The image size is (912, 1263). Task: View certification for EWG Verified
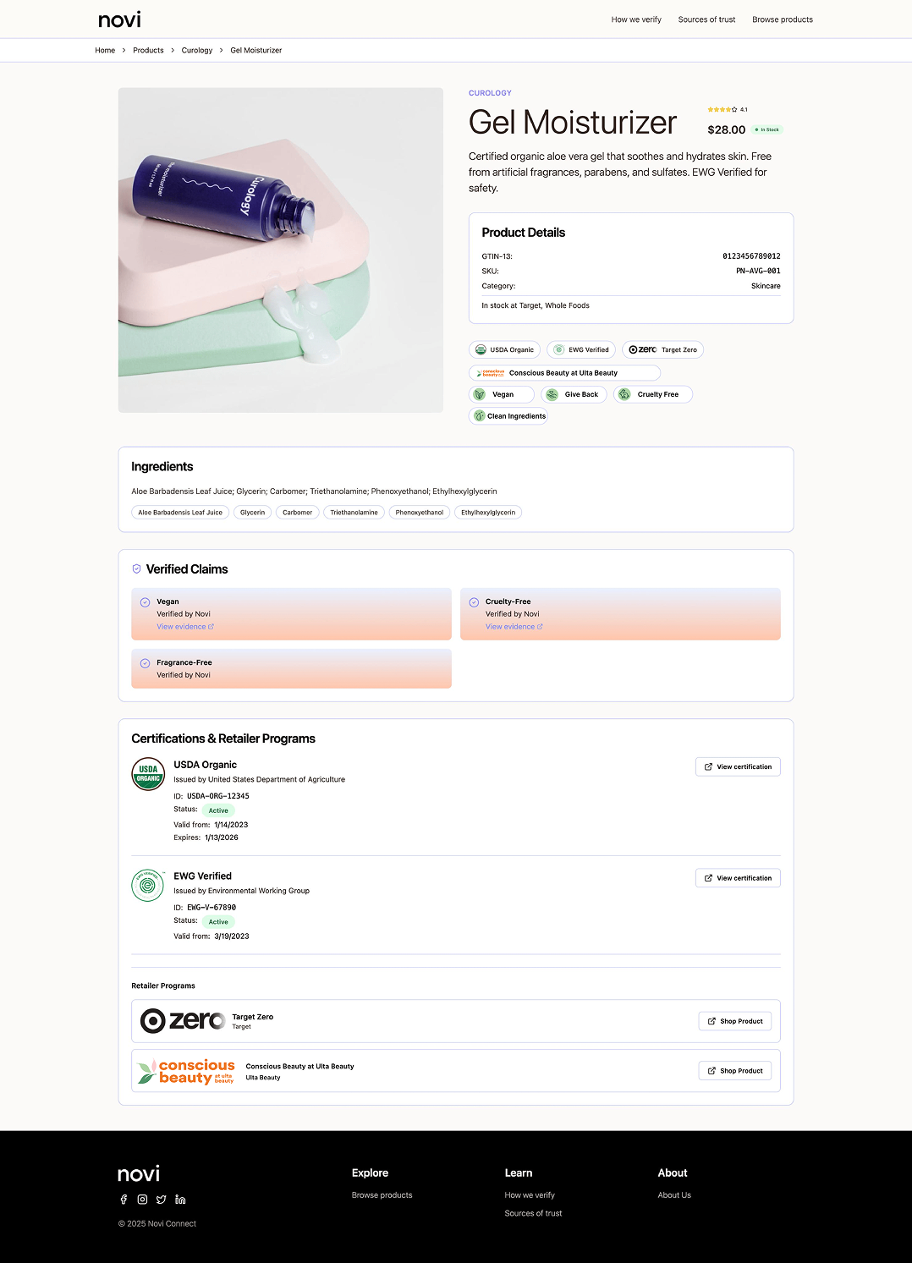pos(738,878)
